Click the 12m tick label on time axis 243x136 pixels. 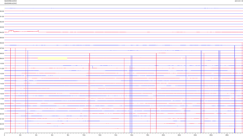click(100, 135)
